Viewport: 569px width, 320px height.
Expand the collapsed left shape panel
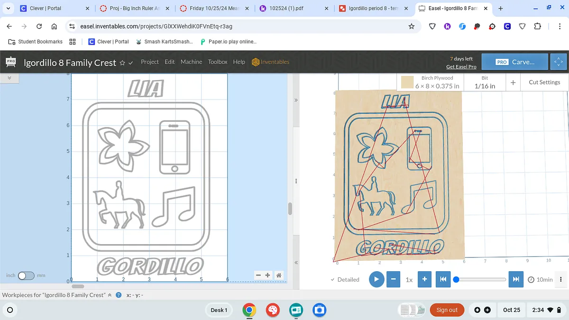pos(9,78)
